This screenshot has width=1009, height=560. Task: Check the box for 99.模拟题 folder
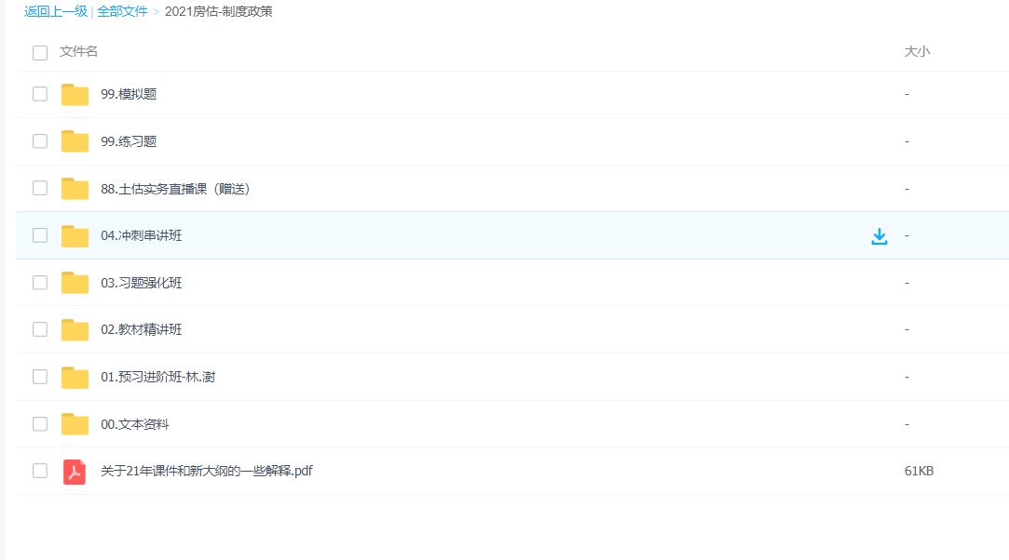point(40,94)
